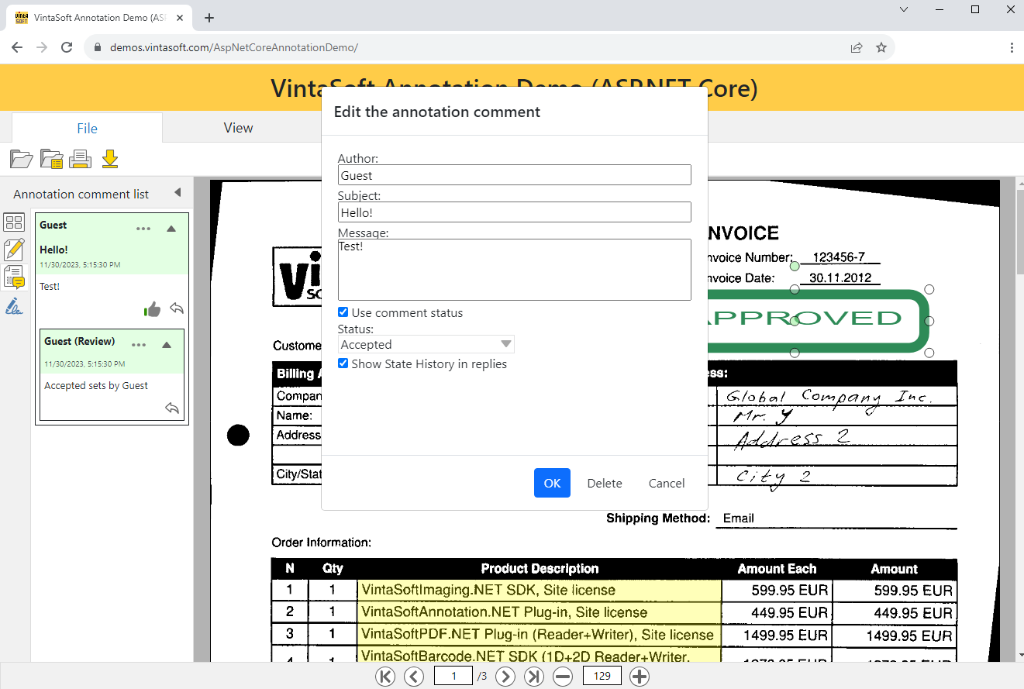Viewport: 1024px width, 689px height.
Task: Open the annotation list pencil icon
Action: point(14,250)
